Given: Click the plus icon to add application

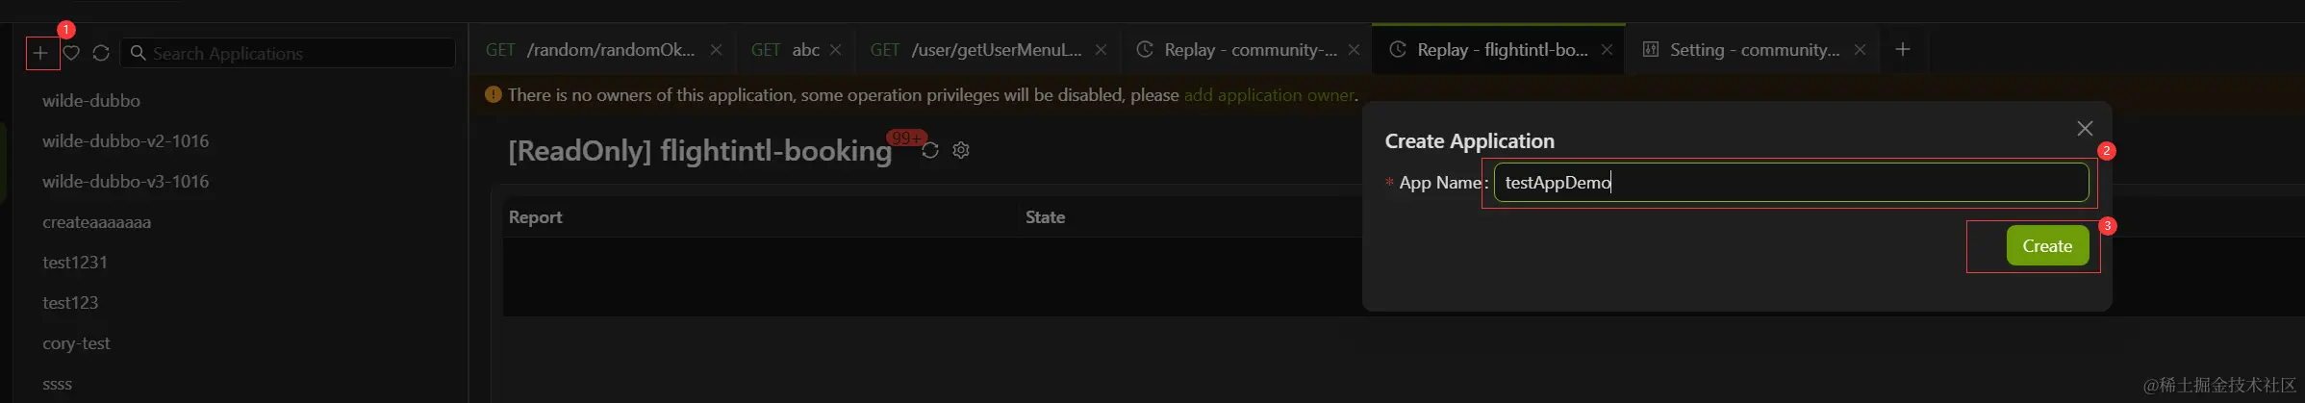Looking at the screenshot, I should pyautogui.click(x=40, y=53).
